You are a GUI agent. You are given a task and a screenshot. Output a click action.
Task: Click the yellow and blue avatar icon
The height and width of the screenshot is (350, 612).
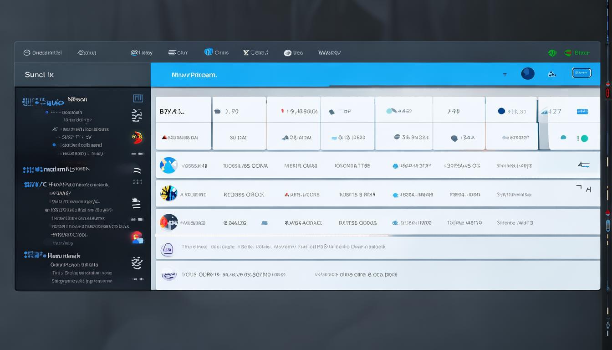point(168,193)
